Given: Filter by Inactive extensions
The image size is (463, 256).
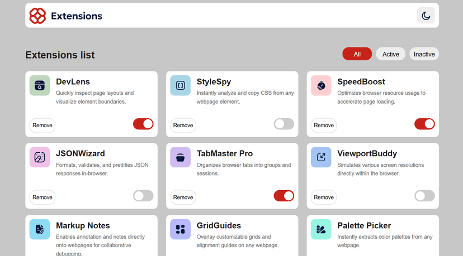Looking at the screenshot, I should 424,54.
